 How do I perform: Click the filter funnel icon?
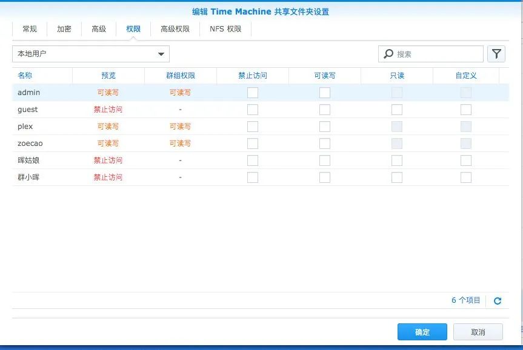(x=496, y=54)
